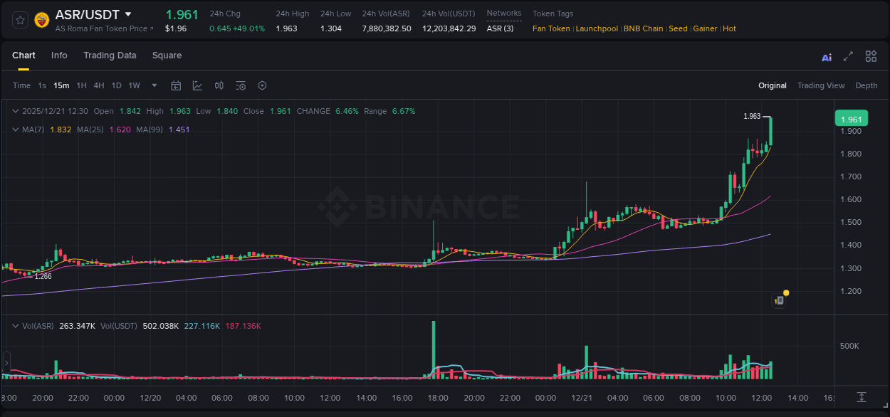Switch to the Trading Data tab

[x=110, y=55]
